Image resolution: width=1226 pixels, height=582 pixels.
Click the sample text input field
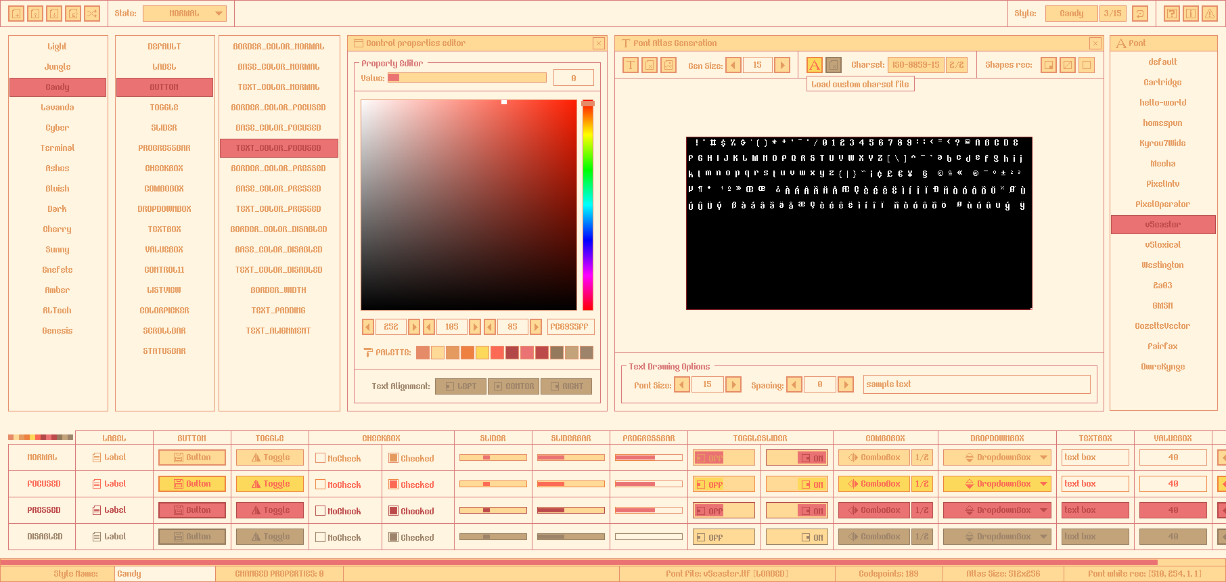tap(976, 384)
